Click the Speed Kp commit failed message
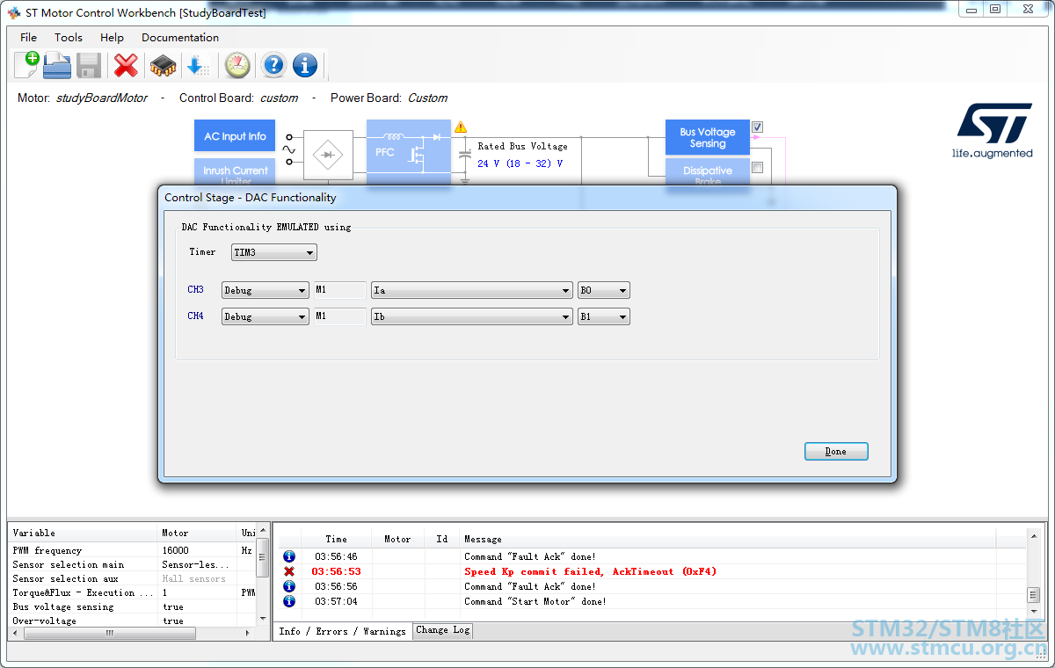Viewport: 1055px width, 668px height. 590,571
